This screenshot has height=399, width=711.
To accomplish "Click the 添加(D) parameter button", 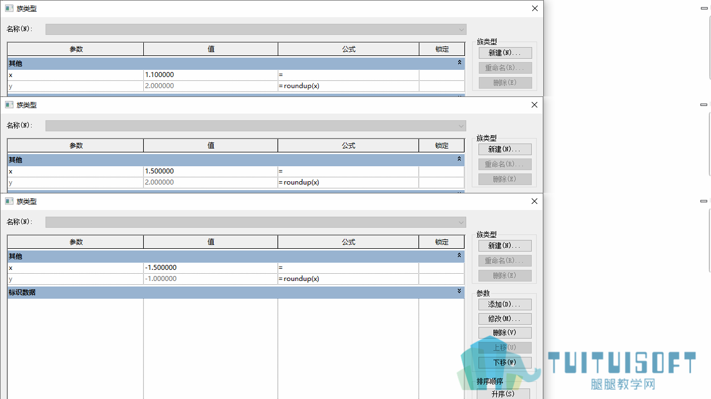I will (x=505, y=305).
